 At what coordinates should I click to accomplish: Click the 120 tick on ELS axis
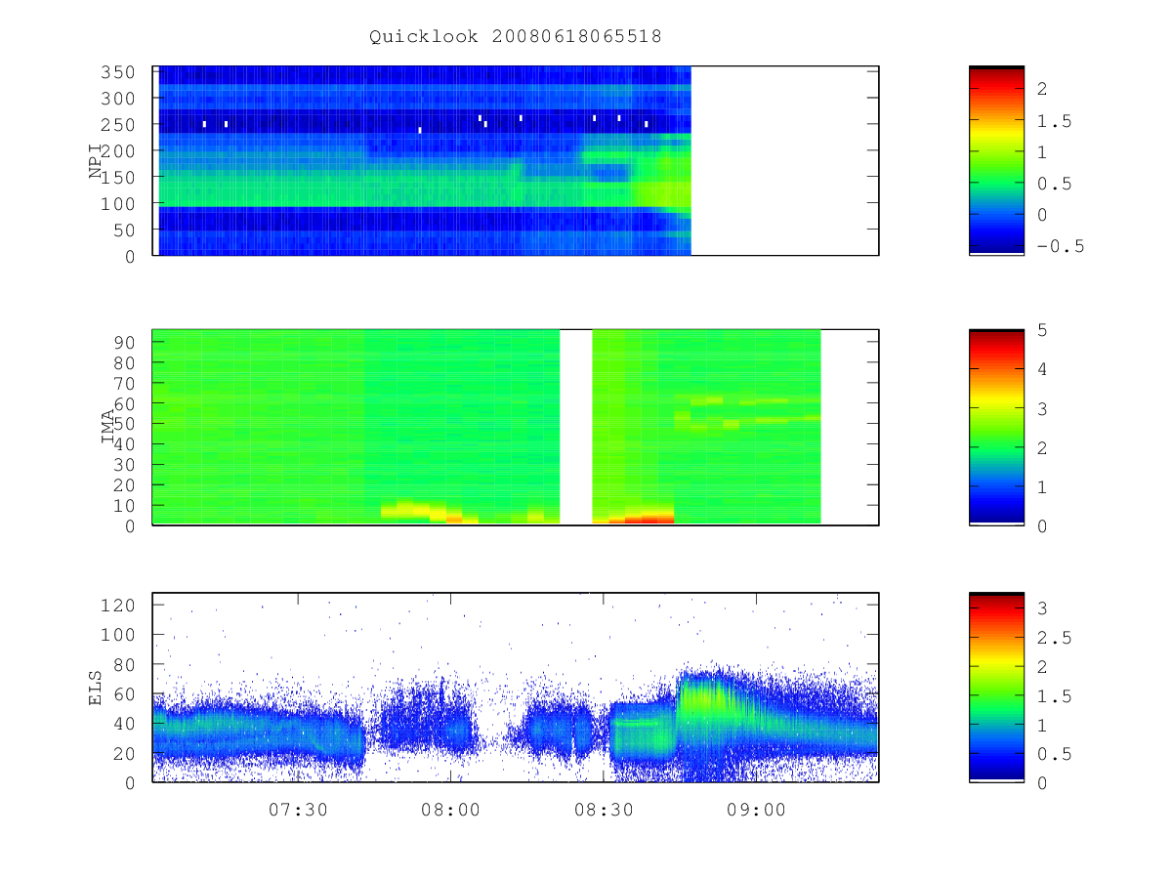118,606
